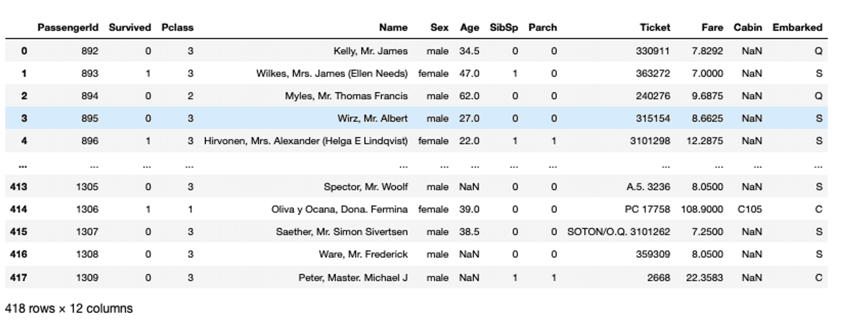Click the name Kelly, Mr. James
The height and width of the screenshot is (329, 845).
371,51
